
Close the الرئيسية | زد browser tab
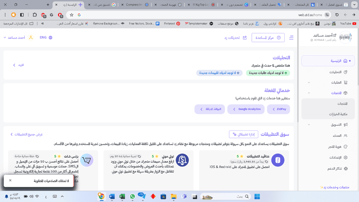[x=56, y=5]
